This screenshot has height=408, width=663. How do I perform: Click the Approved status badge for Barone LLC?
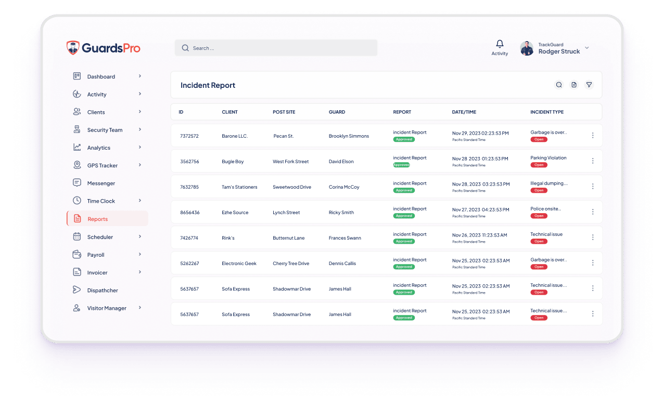[404, 139]
